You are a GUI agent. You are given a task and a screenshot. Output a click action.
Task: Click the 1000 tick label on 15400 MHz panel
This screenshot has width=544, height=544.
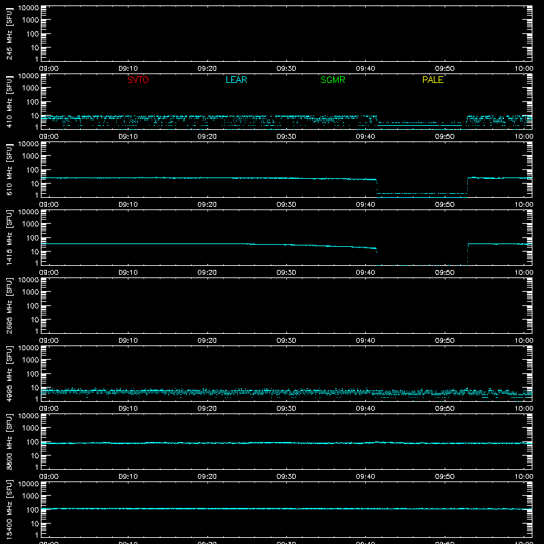click(31, 496)
